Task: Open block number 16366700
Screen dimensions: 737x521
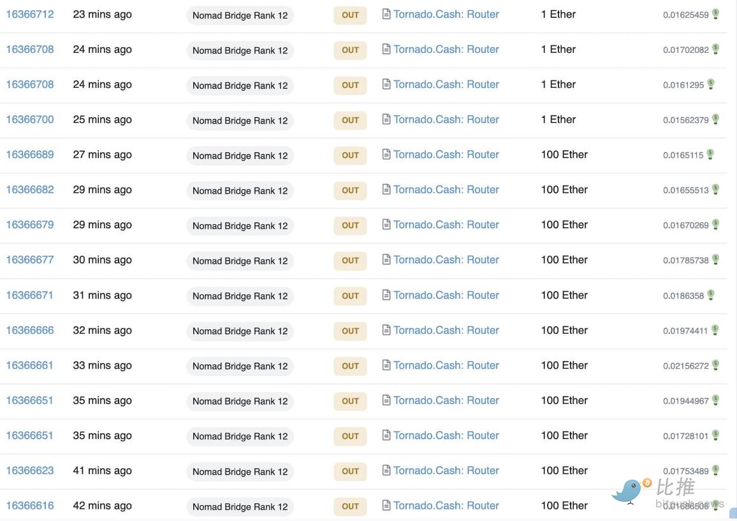Action: click(30, 119)
